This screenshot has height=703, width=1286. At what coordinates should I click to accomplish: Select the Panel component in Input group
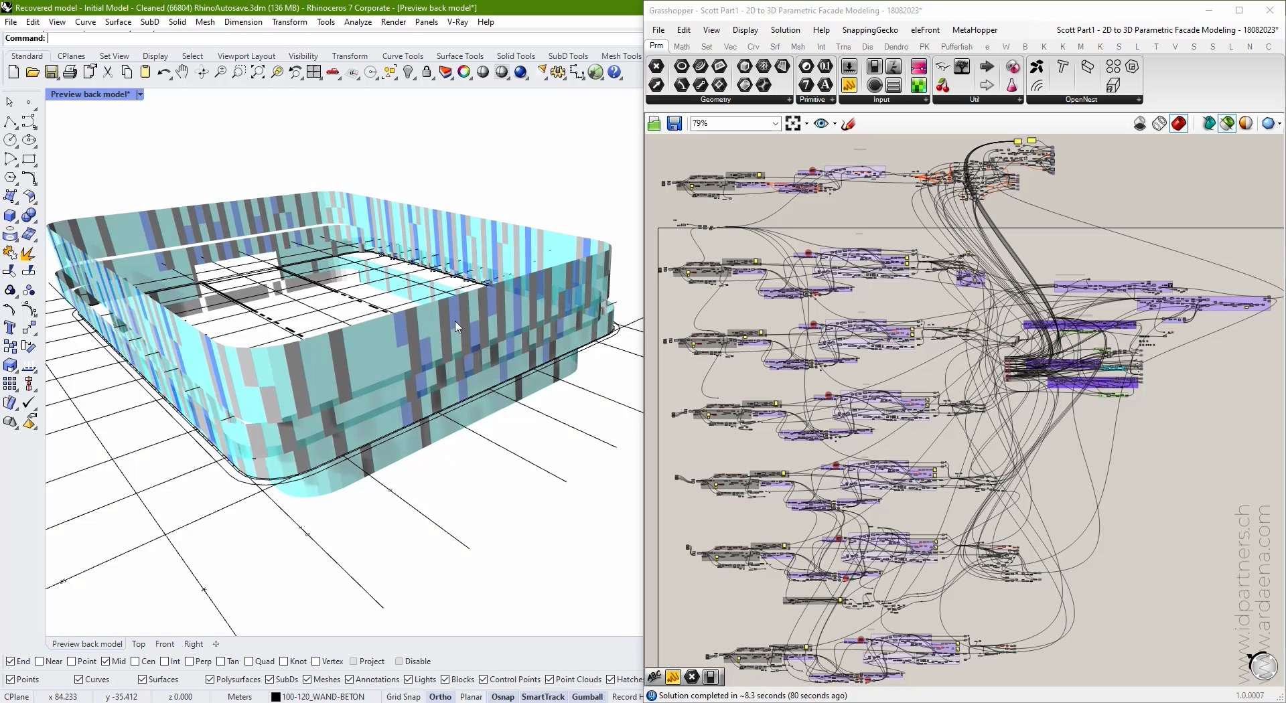[x=849, y=85]
